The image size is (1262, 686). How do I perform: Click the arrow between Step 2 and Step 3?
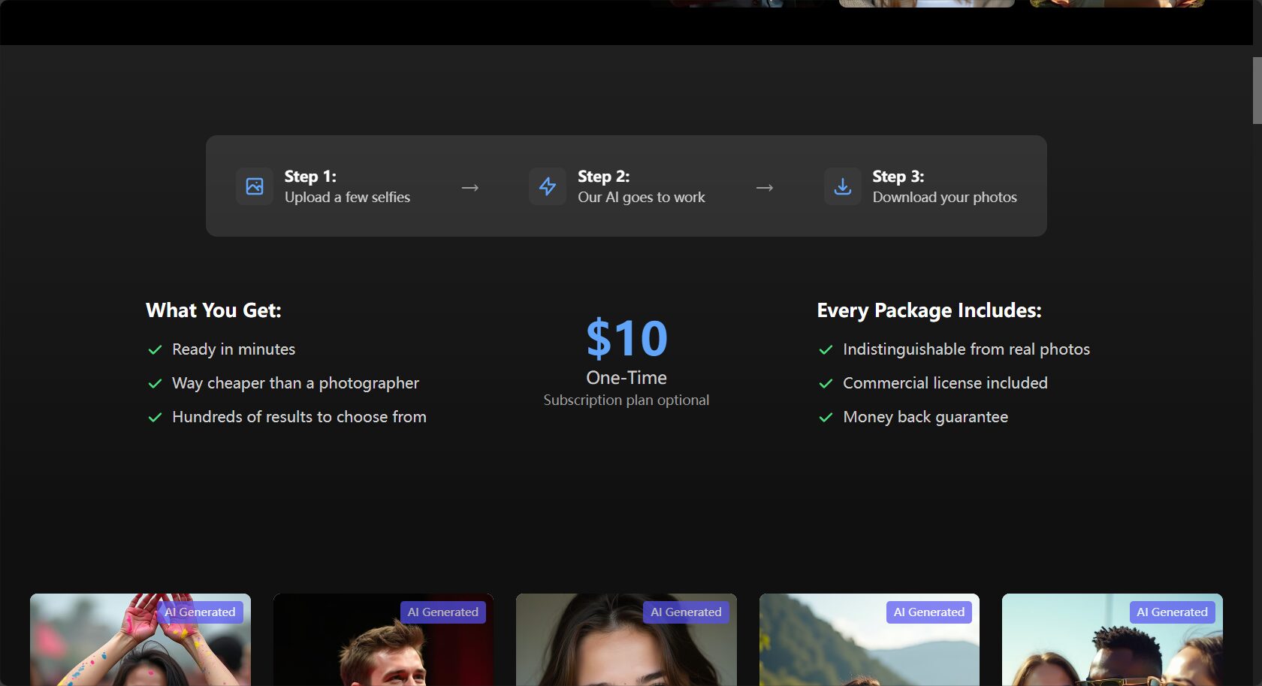(765, 187)
